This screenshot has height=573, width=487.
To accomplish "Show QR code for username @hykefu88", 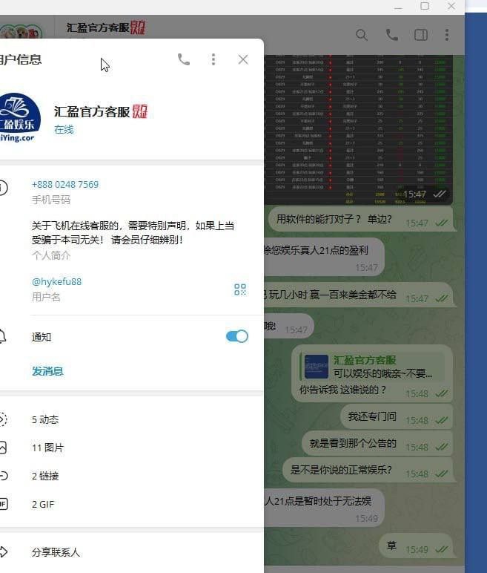I will (239, 289).
